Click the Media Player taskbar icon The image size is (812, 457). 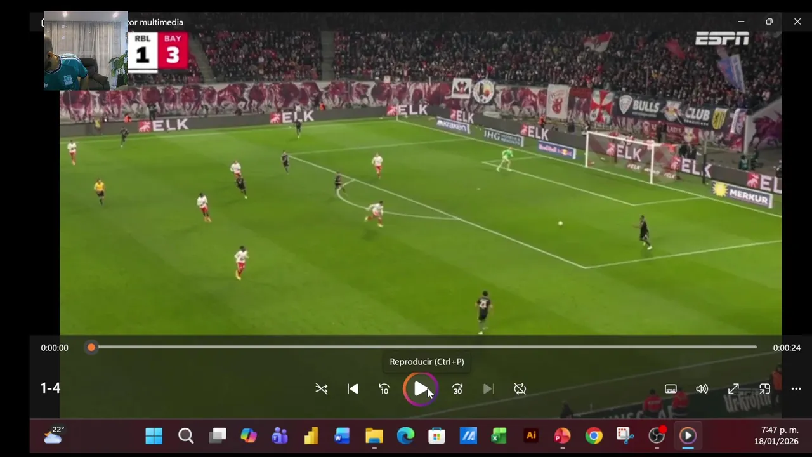[688, 436]
